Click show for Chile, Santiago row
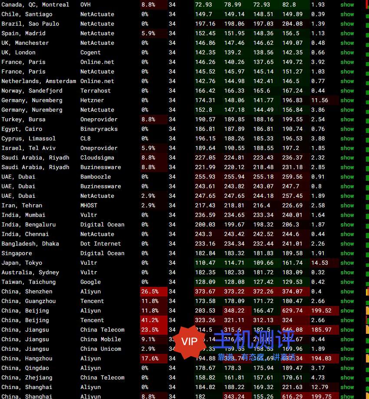Screen dimensions: 369x399 coord(347,14)
